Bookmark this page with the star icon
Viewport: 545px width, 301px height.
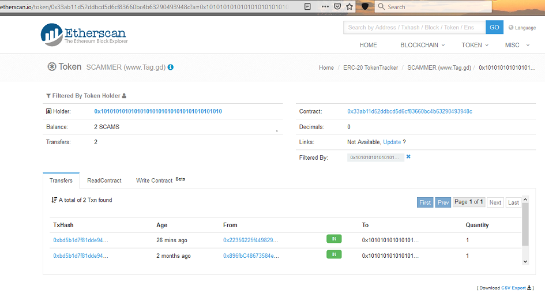click(349, 6)
